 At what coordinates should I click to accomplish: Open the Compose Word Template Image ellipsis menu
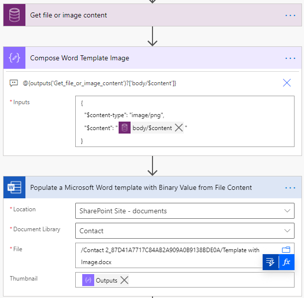tap(291, 58)
